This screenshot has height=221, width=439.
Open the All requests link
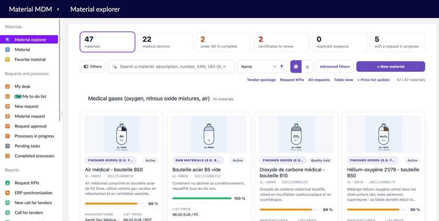(x=319, y=80)
